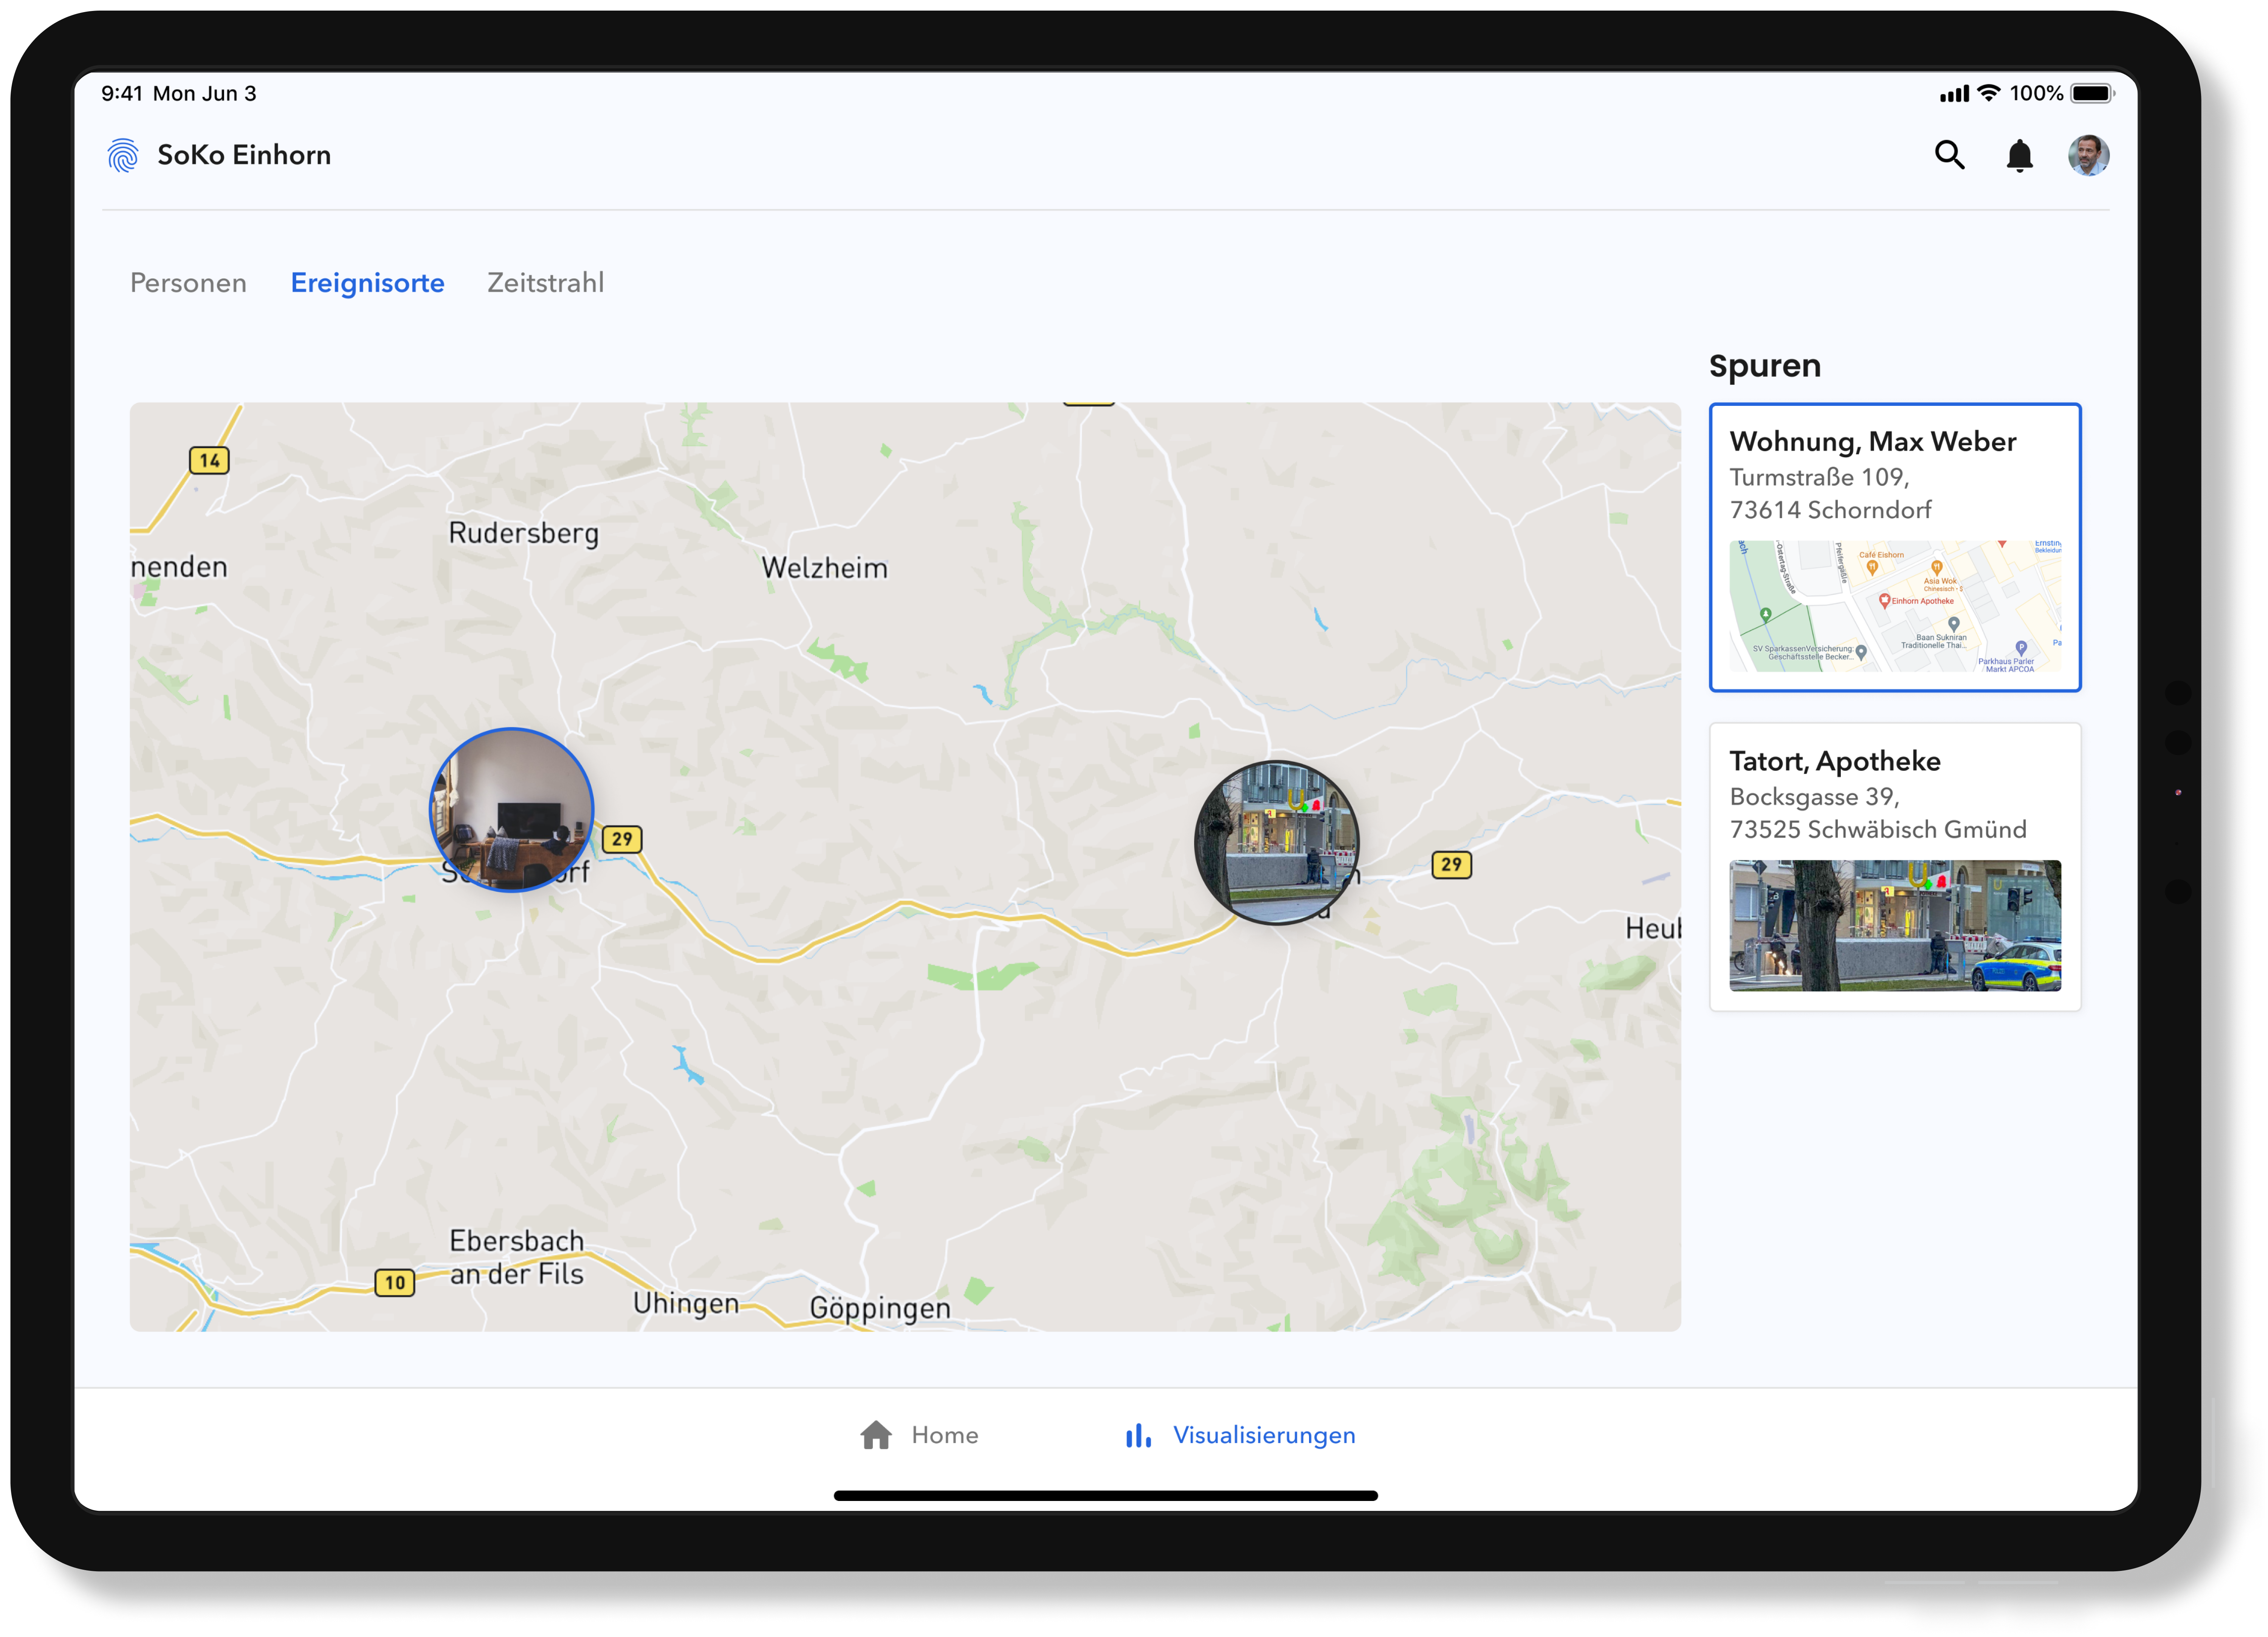Switch to the Personen tab
2268x1637 pixels.
point(188,283)
